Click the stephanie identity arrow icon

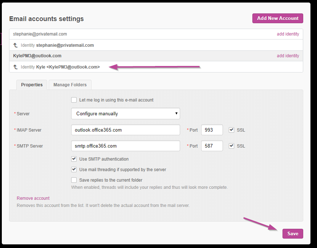click(15, 45)
